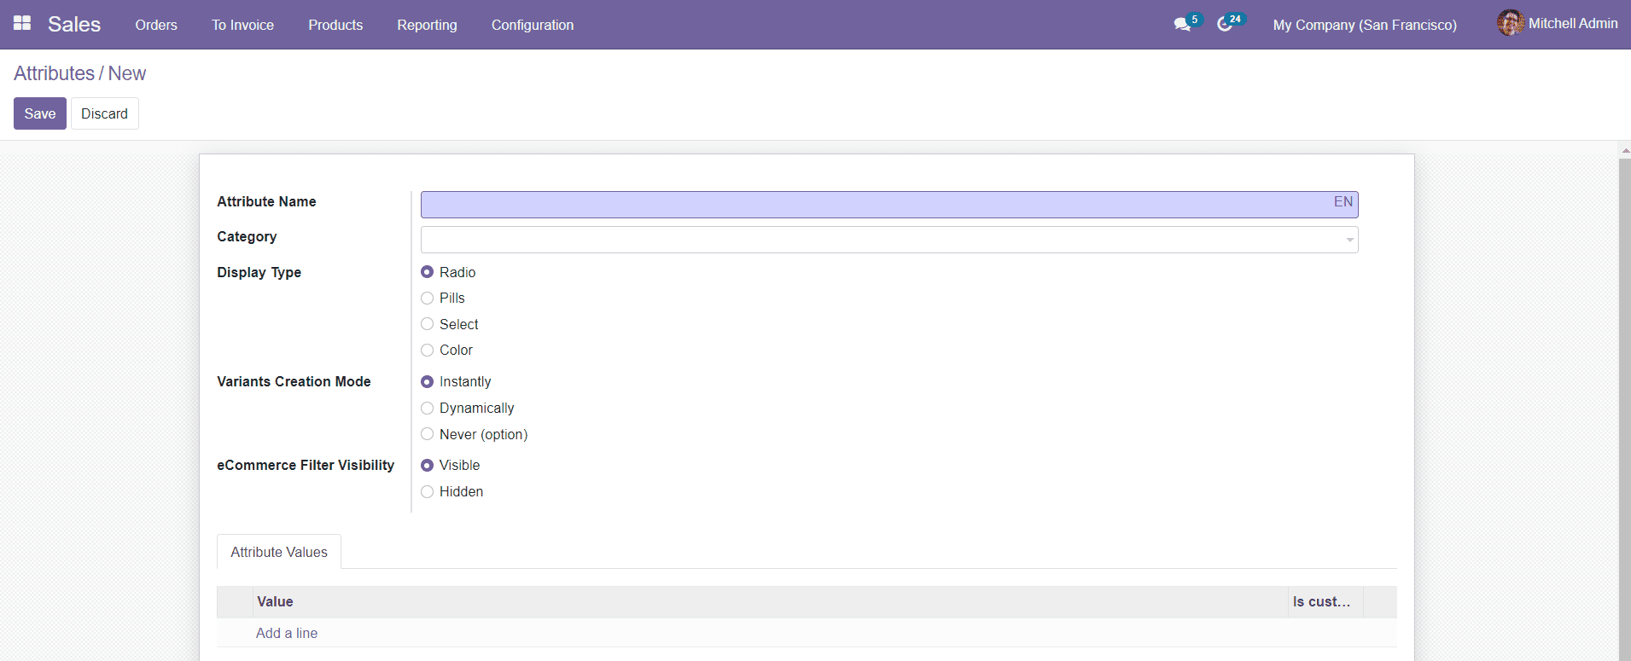Screen dimensions: 1631x661
Task: Open the Reporting menu
Action: 427,25
